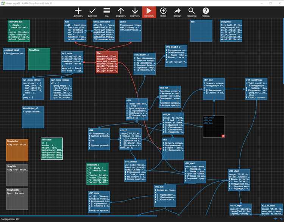The width and height of the screenshot is (284, 222).
Task: Open the Действия checkmark tool
Action: pyautogui.click(x=92, y=11)
